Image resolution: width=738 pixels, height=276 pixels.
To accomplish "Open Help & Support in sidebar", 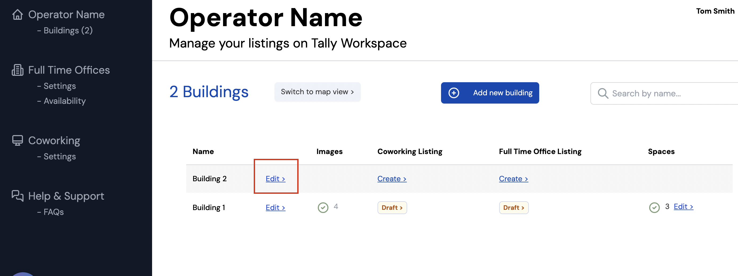I will point(66,196).
